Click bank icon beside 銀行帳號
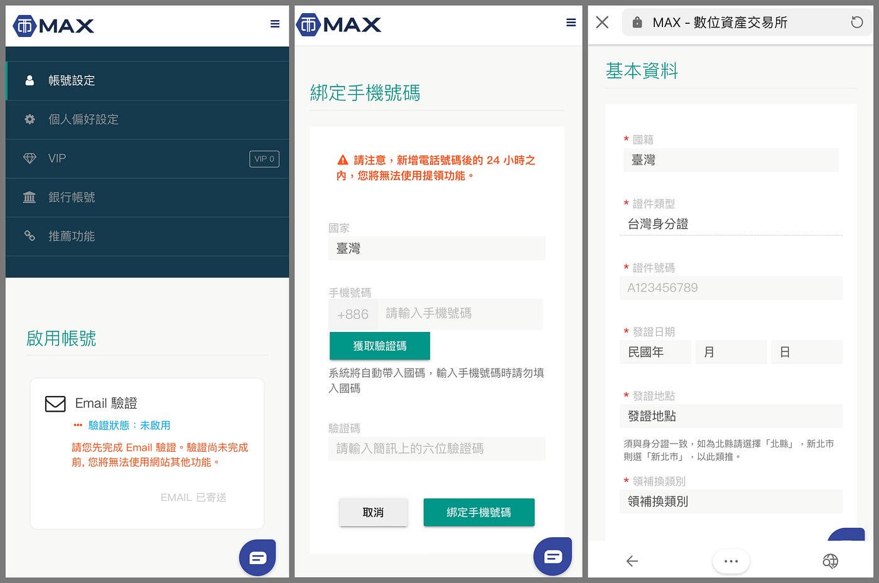Image resolution: width=879 pixels, height=583 pixels. point(30,197)
